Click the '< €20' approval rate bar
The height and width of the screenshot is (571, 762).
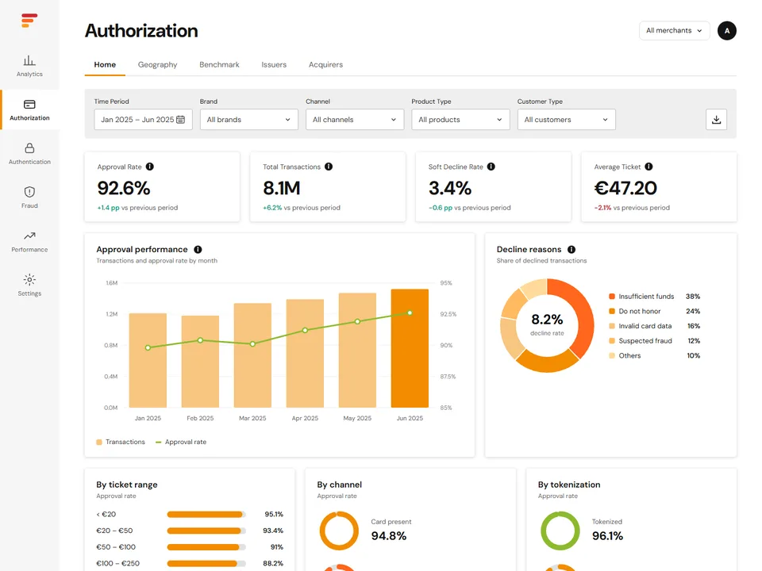coord(206,514)
